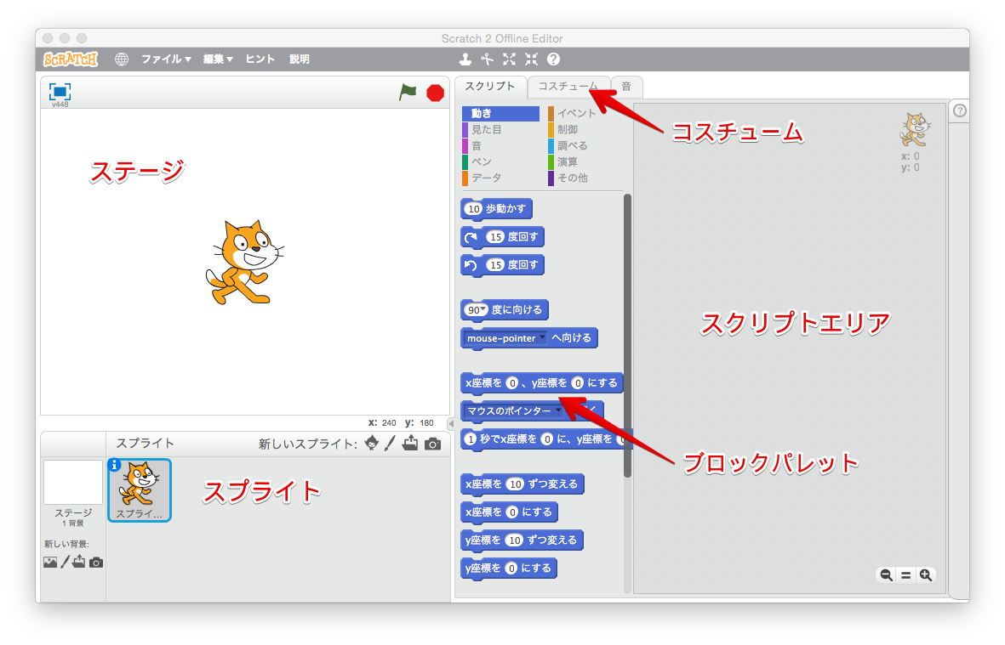Collapse stage with small arrow divider
Screen dimensions: 1005x645
pyautogui.click(x=450, y=423)
